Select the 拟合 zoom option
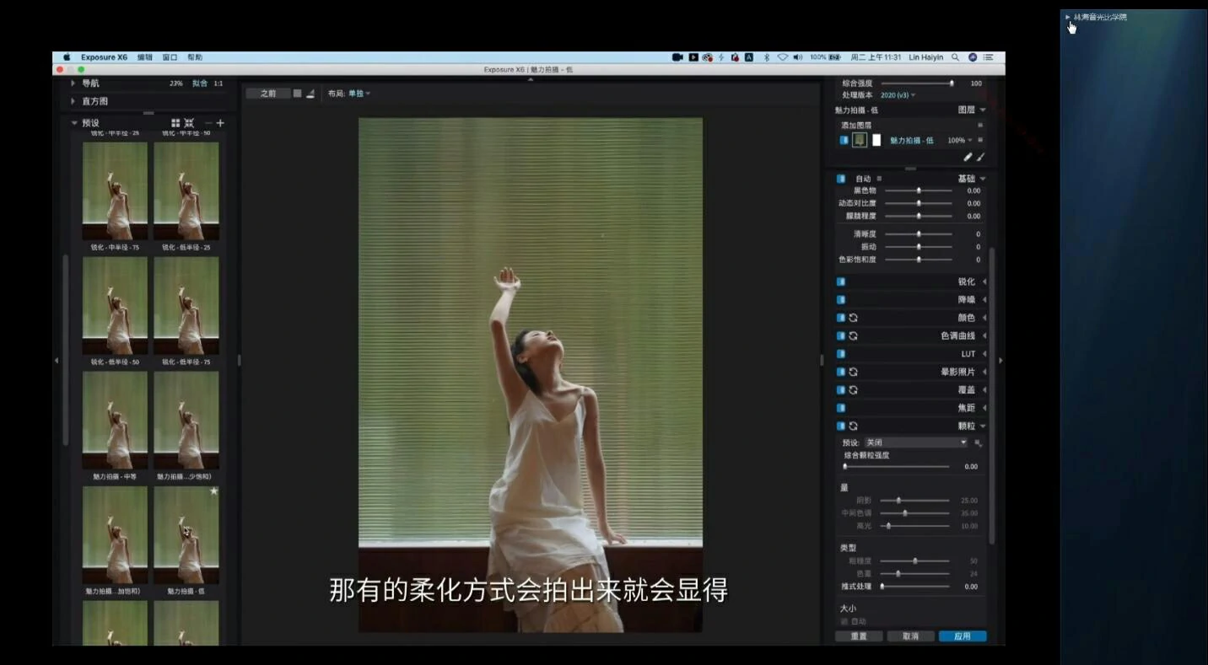Viewport: 1208px width, 665px height. [199, 83]
